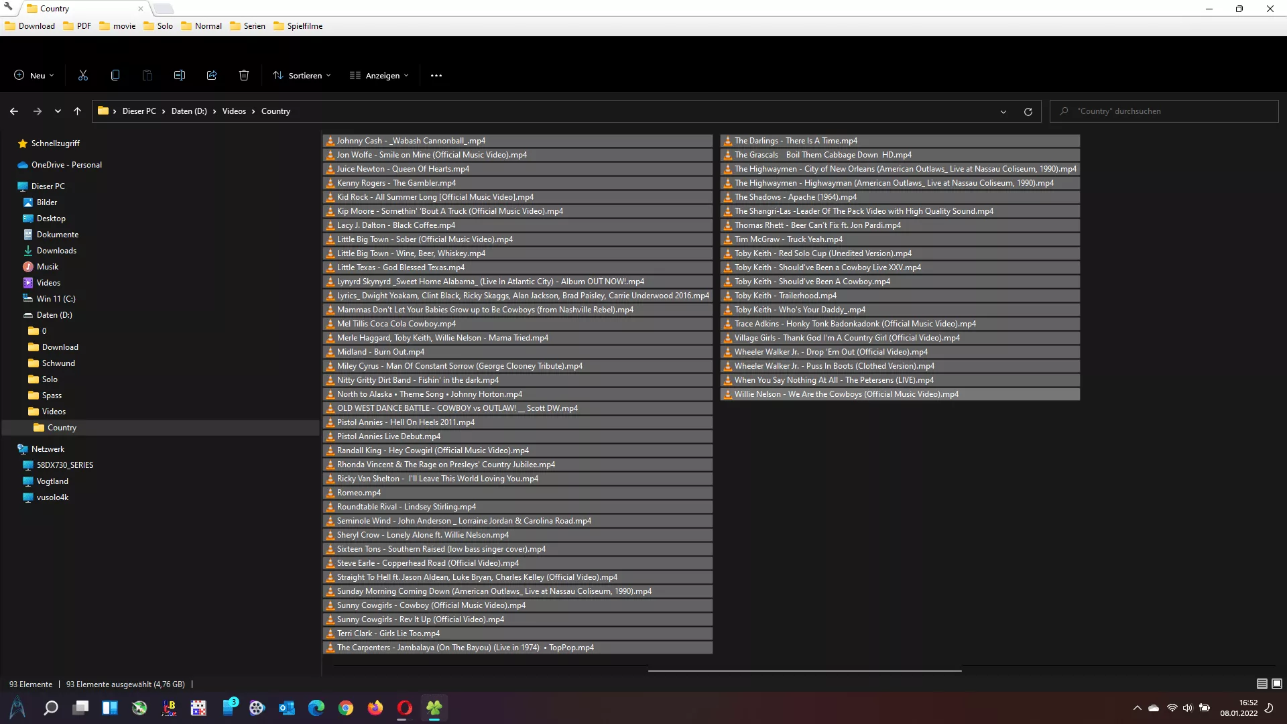Switch to large thumbnails view icon in status bar
1287x724 pixels.
tap(1277, 684)
